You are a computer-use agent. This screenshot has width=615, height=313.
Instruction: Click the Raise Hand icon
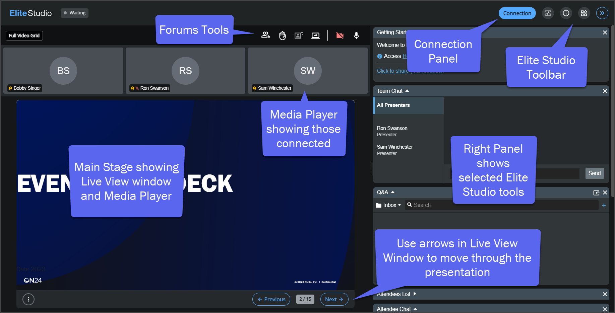tap(283, 35)
